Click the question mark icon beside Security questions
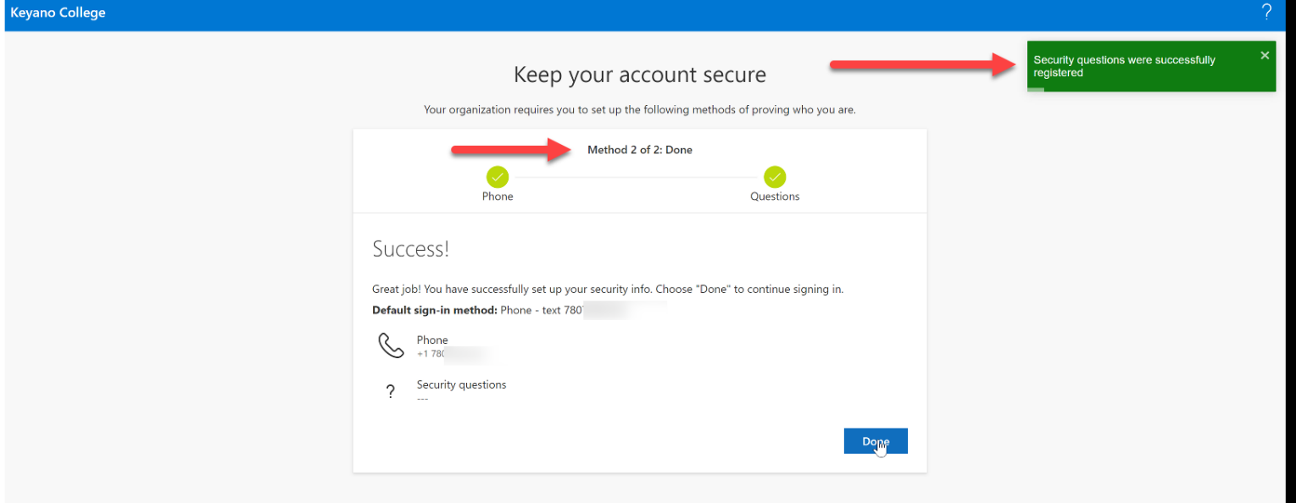Screen dimensions: 1296x503 390,391
